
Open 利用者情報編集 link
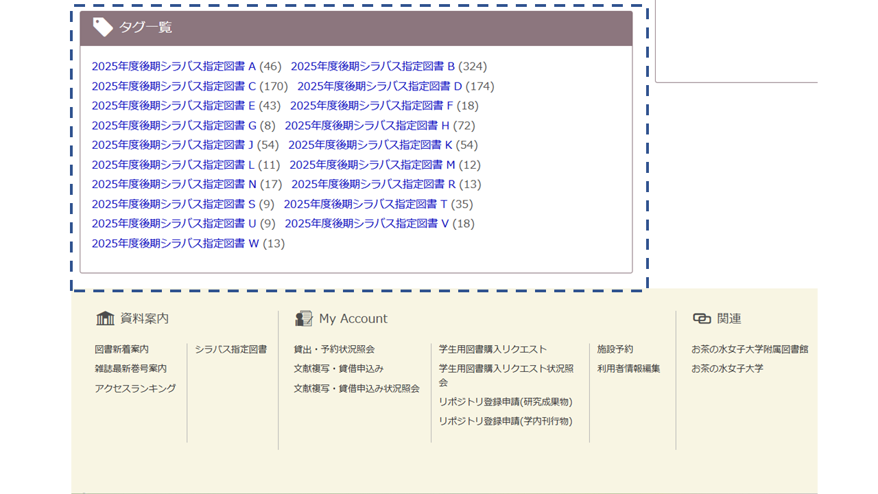(x=628, y=368)
